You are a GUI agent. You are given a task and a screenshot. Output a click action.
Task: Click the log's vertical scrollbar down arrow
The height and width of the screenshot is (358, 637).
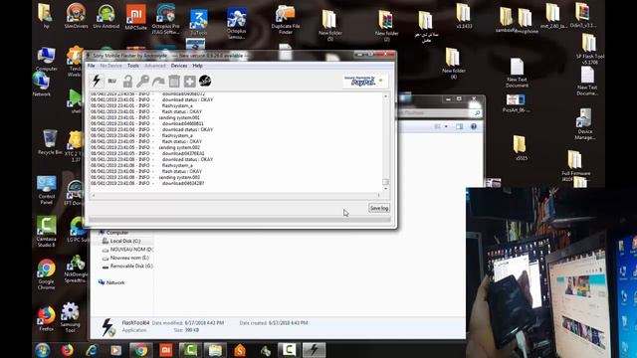[385, 189]
